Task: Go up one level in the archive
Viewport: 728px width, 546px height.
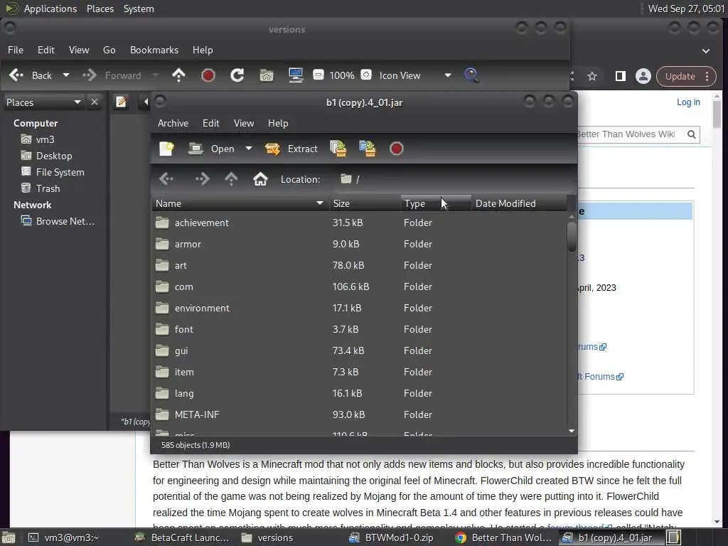Action: tap(231, 179)
